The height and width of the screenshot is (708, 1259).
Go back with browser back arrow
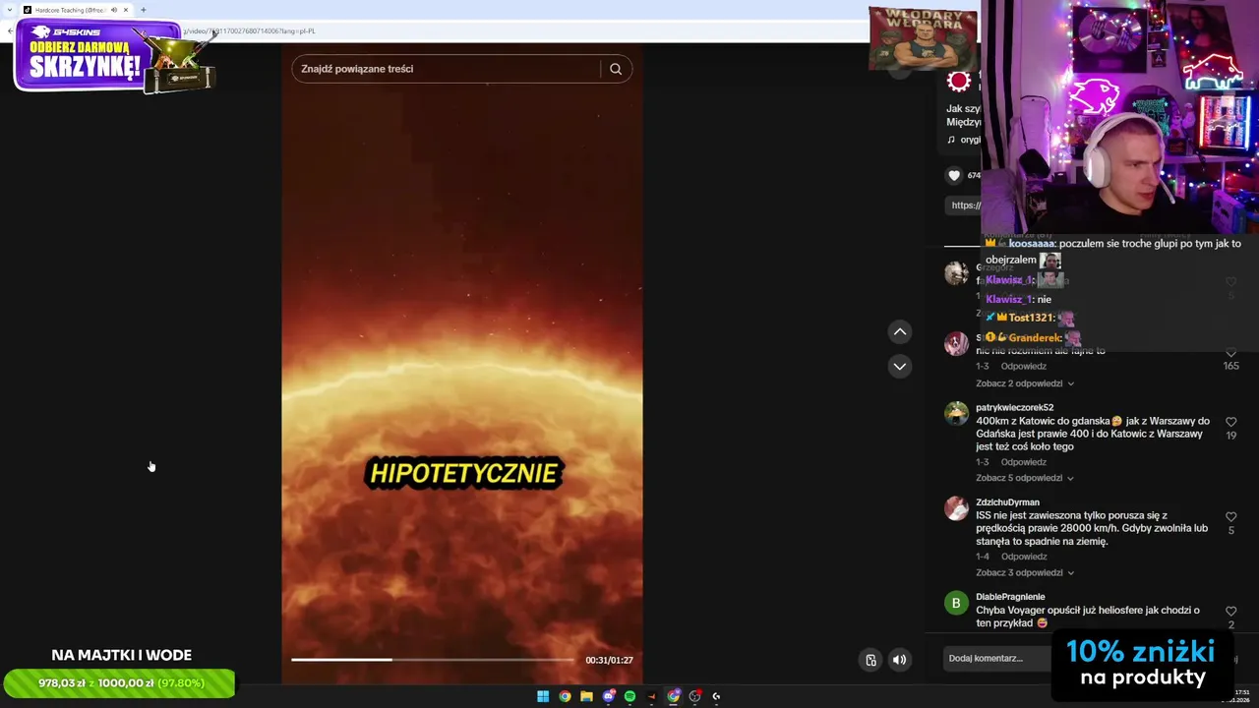(x=9, y=30)
